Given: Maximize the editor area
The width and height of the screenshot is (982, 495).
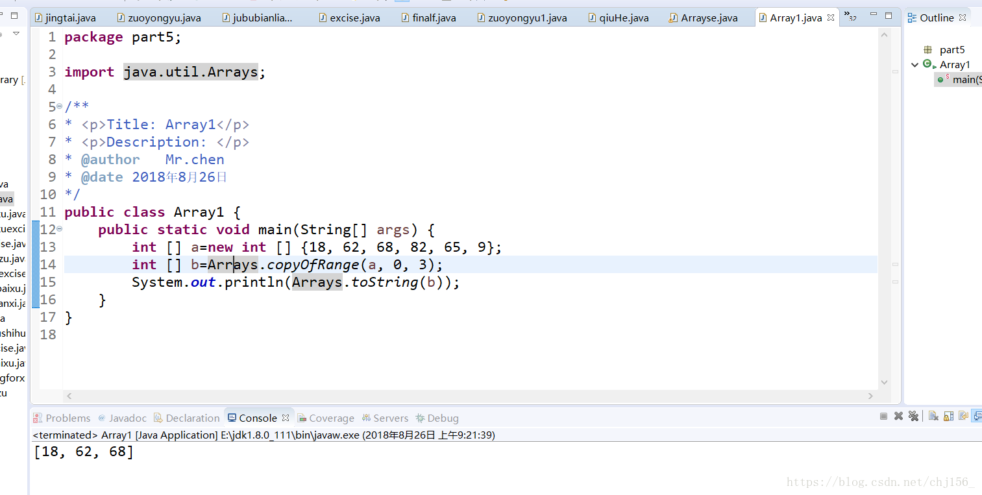Looking at the screenshot, I should point(889,14).
